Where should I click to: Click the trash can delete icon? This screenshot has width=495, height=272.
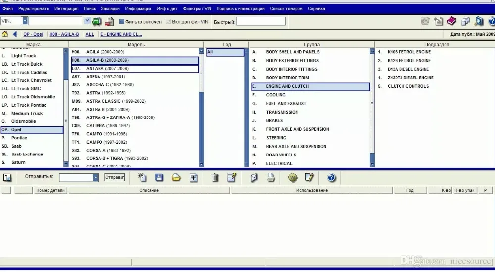pos(215,178)
